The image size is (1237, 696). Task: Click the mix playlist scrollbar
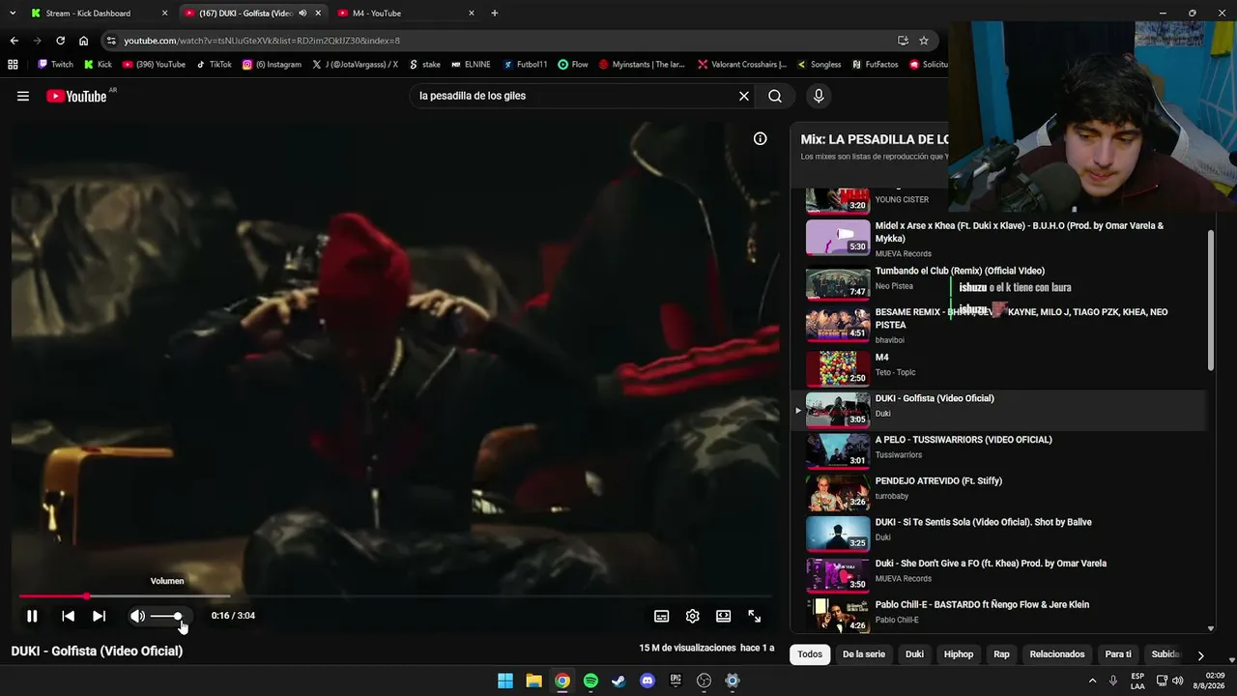pos(1212,300)
